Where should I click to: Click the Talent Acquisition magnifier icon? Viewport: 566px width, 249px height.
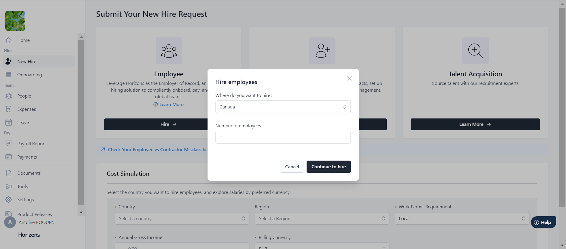pos(475,51)
